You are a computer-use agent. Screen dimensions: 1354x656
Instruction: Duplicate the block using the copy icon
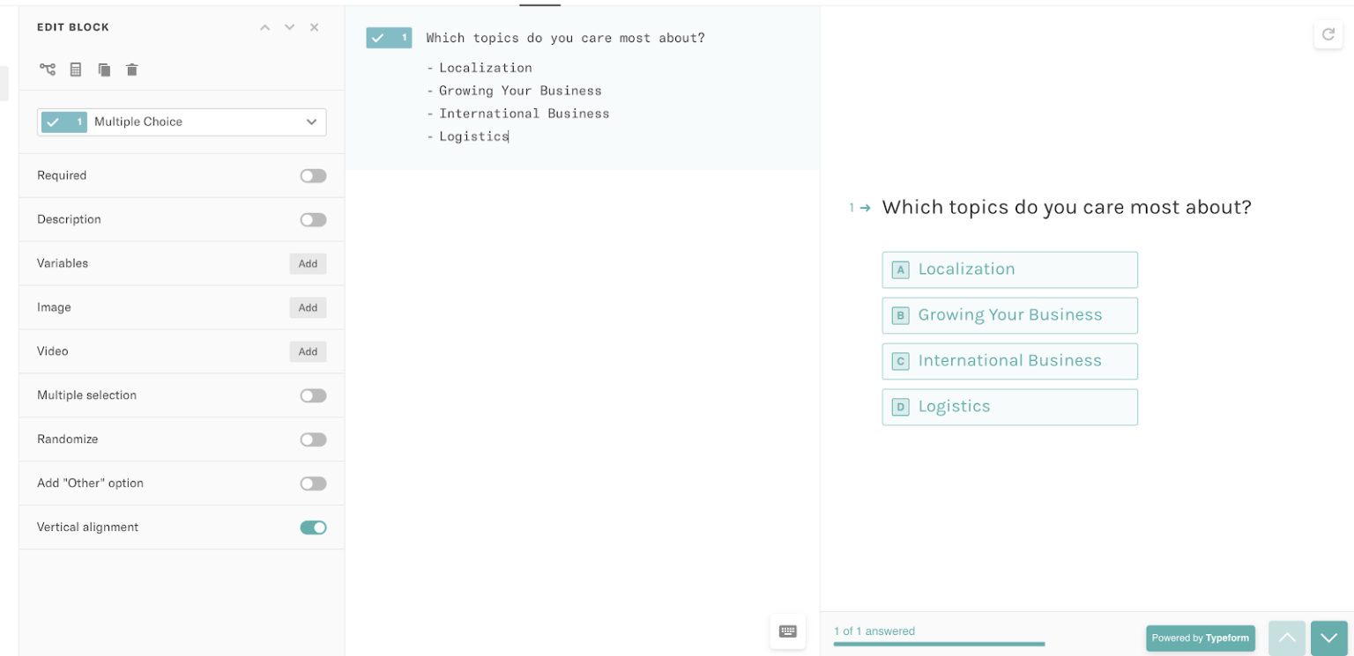click(104, 70)
